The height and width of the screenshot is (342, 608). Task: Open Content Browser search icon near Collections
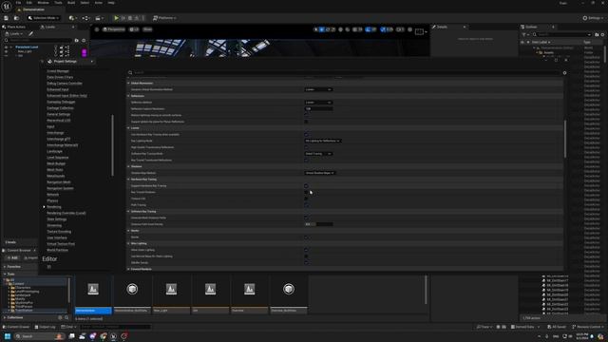[66, 317]
